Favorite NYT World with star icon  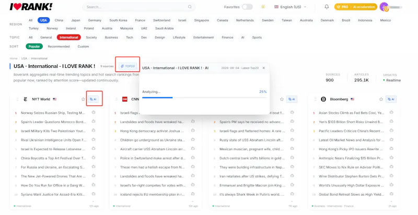click(x=83, y=99)
